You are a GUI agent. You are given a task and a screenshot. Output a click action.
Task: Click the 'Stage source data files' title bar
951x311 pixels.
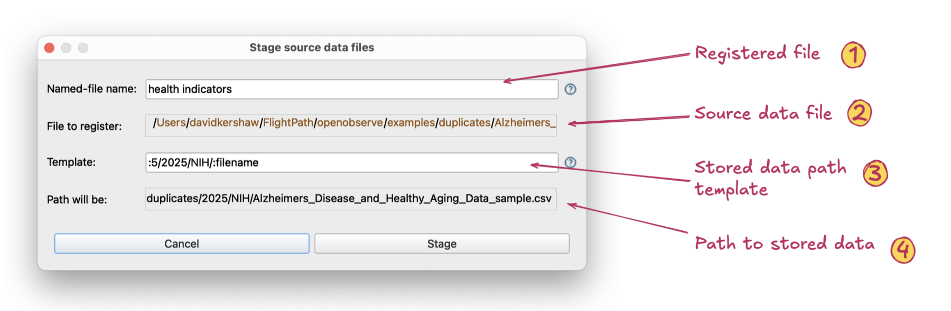pos(312,47)
